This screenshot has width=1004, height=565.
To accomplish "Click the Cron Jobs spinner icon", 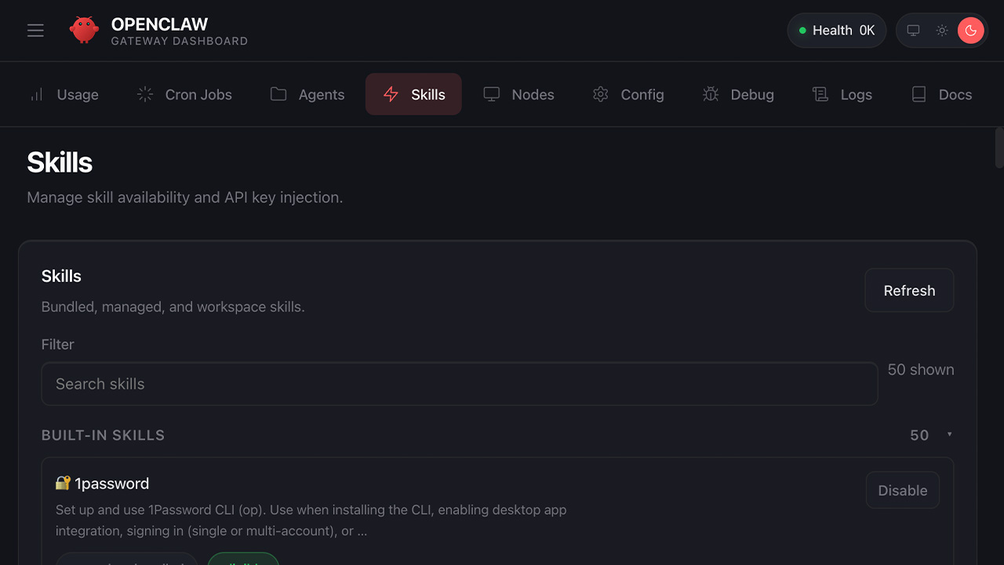I will click(x=145, y=95).
